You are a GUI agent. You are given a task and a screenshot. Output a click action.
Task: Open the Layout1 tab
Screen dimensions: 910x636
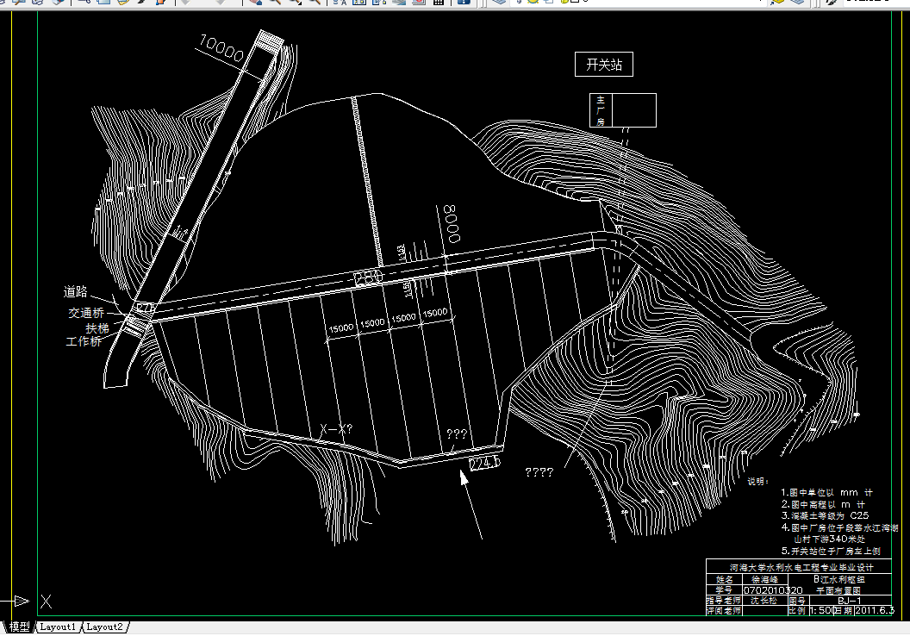click(58, 627)
